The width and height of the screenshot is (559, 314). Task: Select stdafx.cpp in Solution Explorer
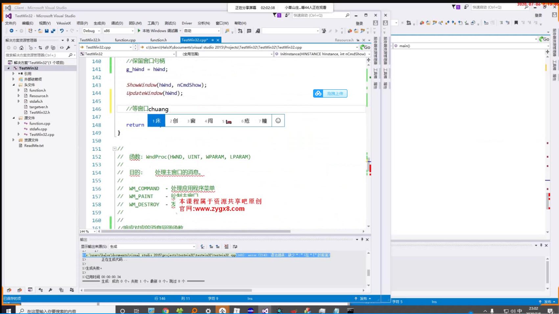tap(38, 129)
